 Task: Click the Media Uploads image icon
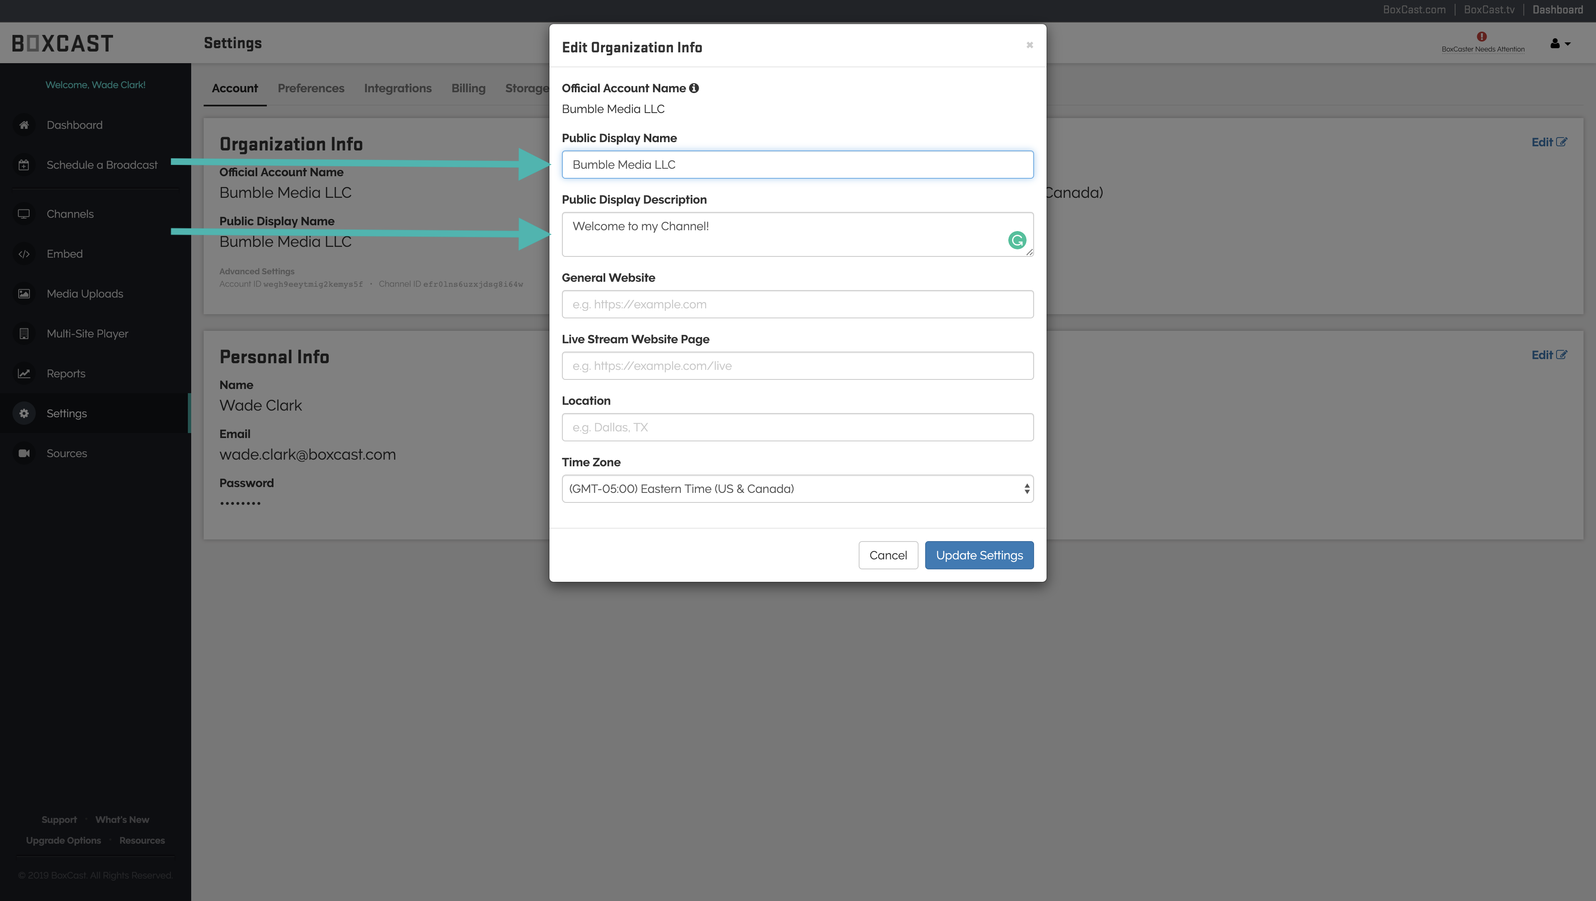[x=24, y=294]
